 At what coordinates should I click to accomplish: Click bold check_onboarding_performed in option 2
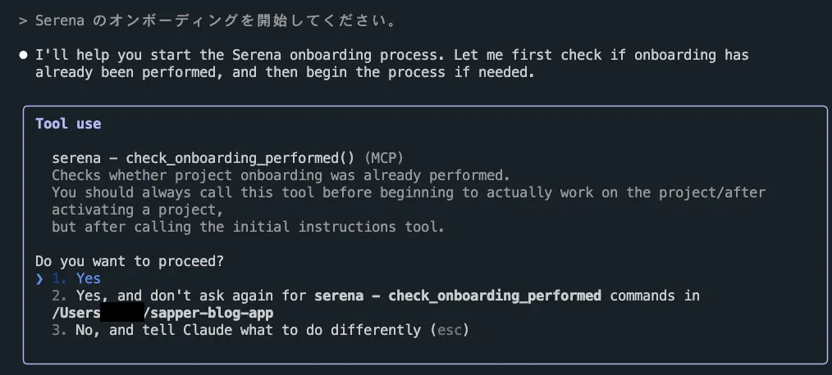[x=495, y=296]
